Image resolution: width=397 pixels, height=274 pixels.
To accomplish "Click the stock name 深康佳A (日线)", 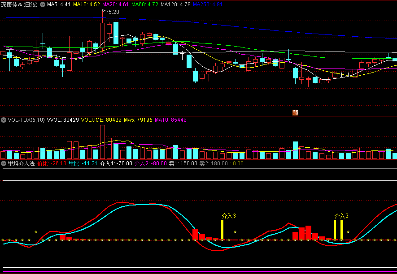I will (19, 4).
